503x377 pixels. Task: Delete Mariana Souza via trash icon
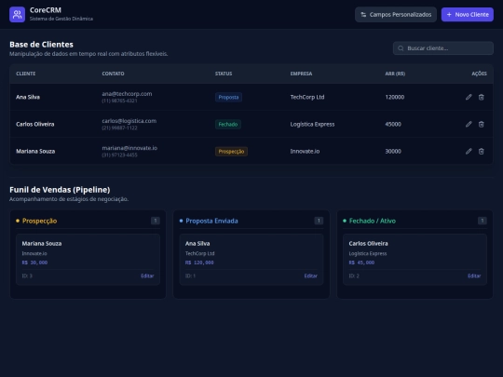coord(482,151)
